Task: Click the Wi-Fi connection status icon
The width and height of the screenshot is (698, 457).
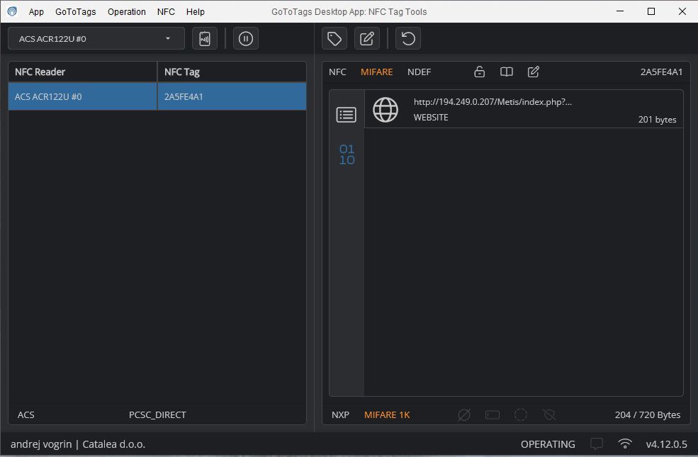Action: click(625, 444)
